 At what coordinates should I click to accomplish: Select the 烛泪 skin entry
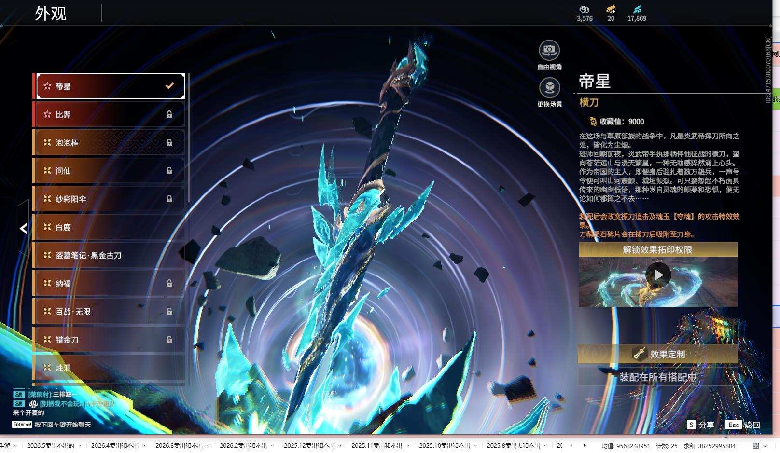click(110, 368)
